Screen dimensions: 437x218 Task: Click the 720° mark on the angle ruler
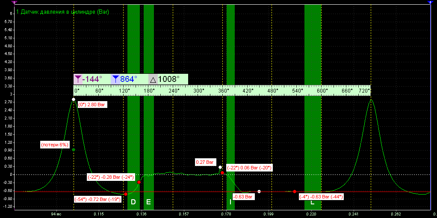coord(364,91)
